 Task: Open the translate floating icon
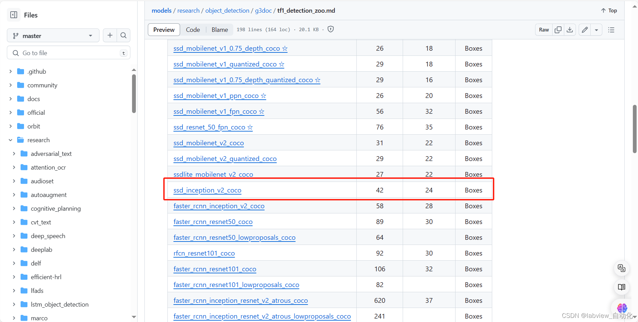[622, 268]
